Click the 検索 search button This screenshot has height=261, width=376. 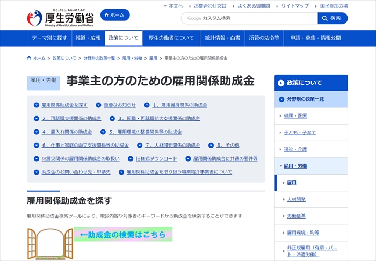point(332,18)
